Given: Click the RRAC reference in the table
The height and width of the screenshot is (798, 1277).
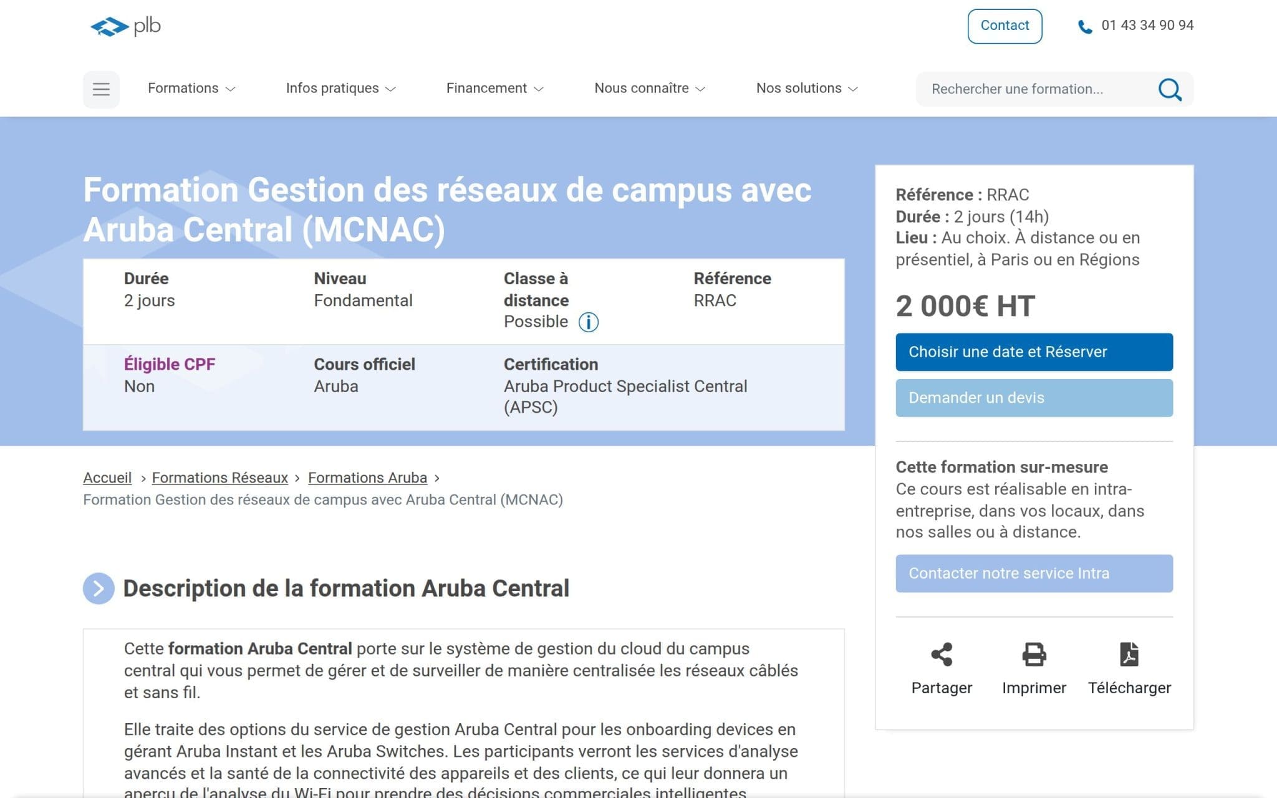Looking at the screenshot, I should [715, 300].
